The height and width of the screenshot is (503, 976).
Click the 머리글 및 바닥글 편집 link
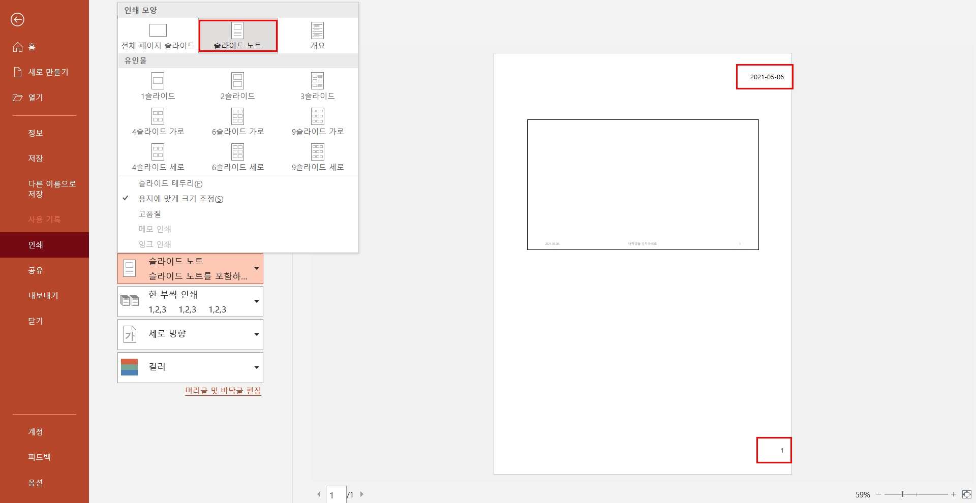coord(223,391)
